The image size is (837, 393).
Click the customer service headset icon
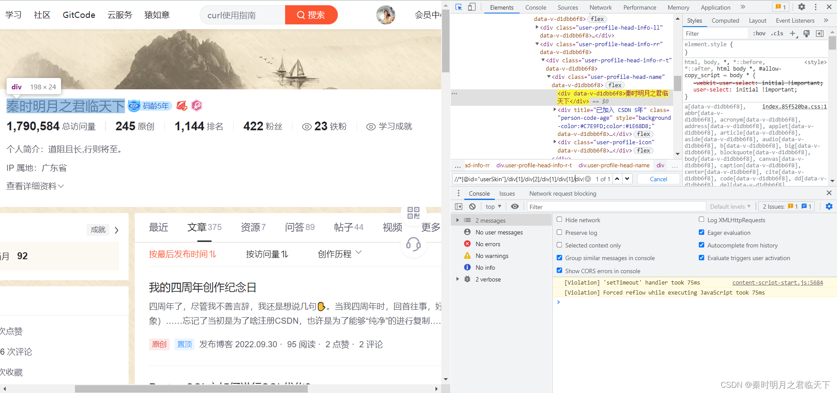click(x=413, y=244)
